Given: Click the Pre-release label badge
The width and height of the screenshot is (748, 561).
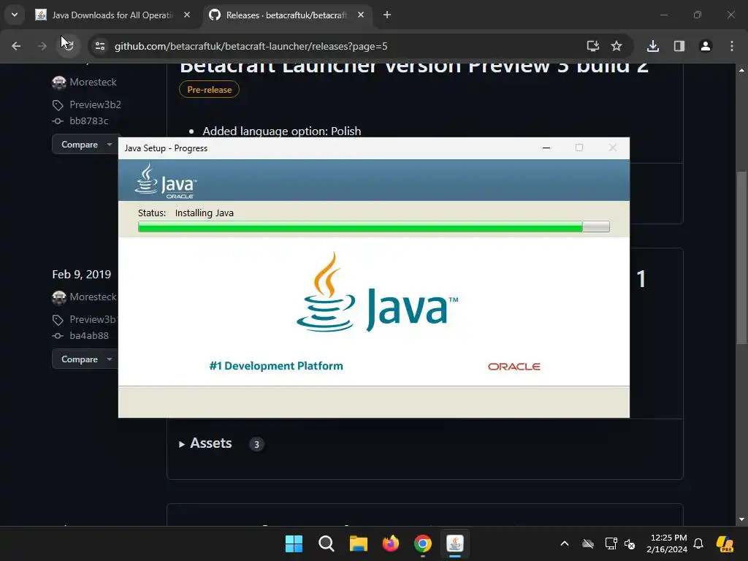Looking at the screenshot, I should click(209, 89).
